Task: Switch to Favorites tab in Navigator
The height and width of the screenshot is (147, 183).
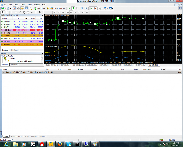Action: pos(14,65)
